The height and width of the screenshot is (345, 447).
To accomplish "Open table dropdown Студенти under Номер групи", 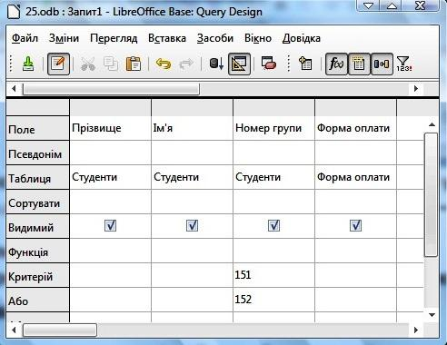I will [x=273, y=177].
